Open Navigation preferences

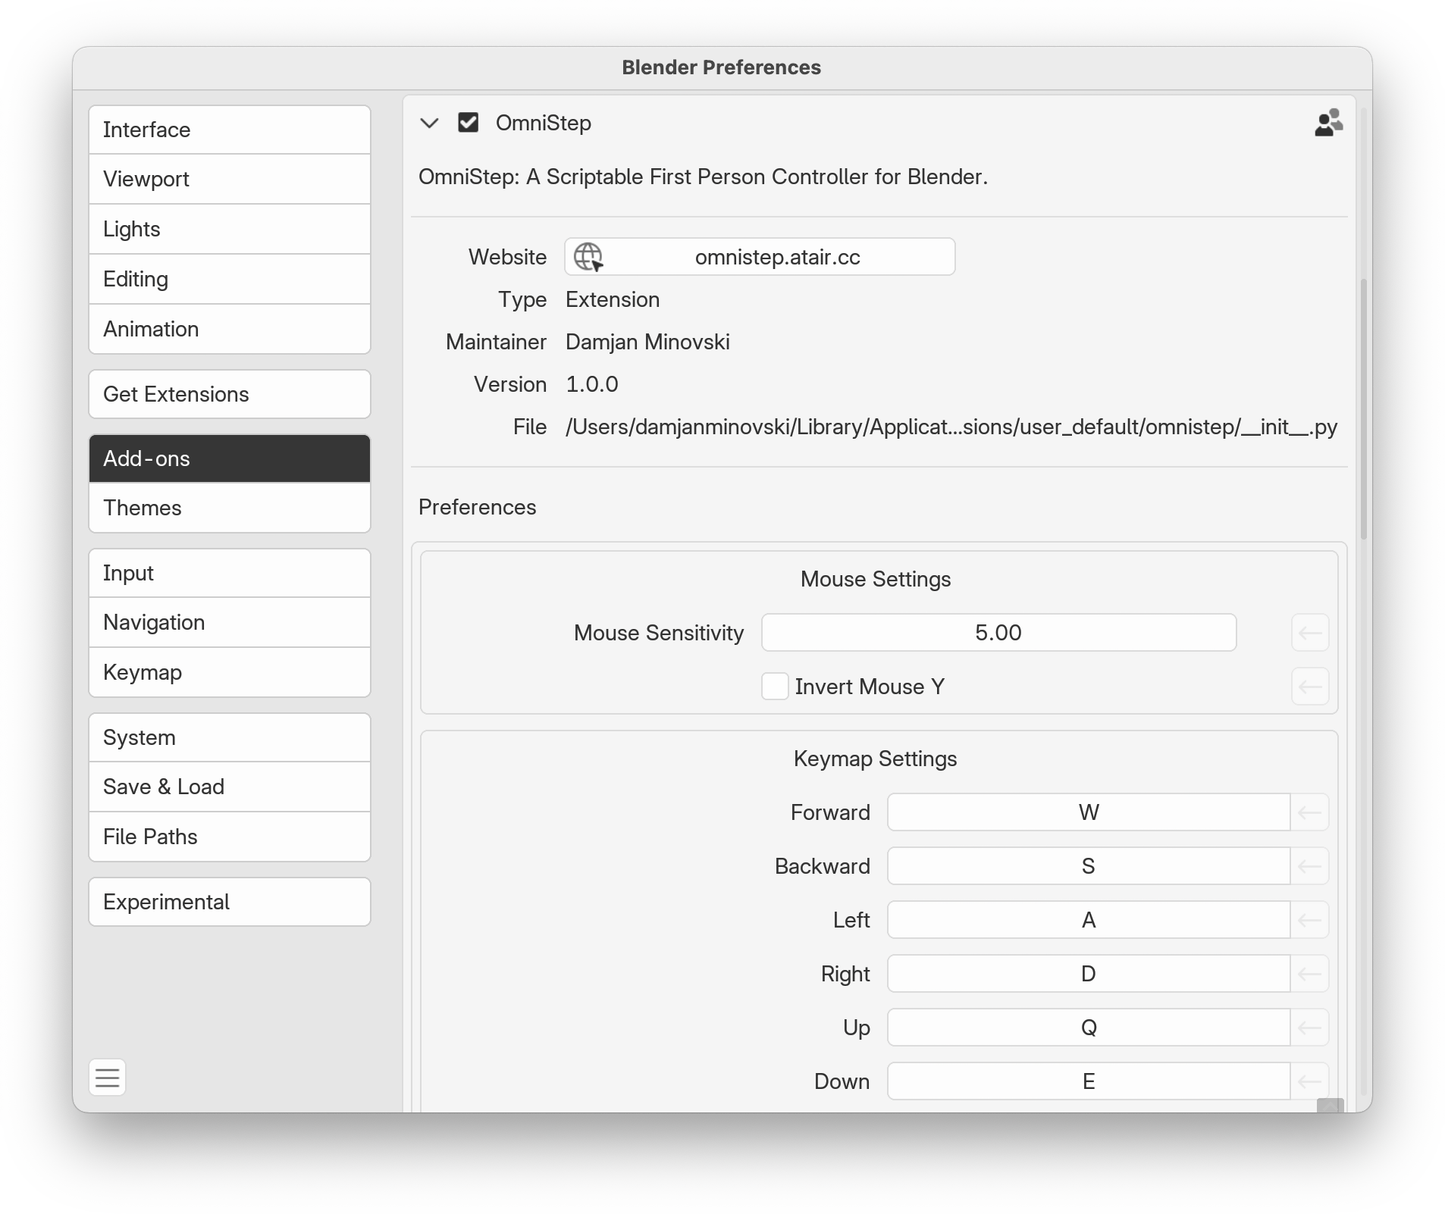(x=230, y=622)
